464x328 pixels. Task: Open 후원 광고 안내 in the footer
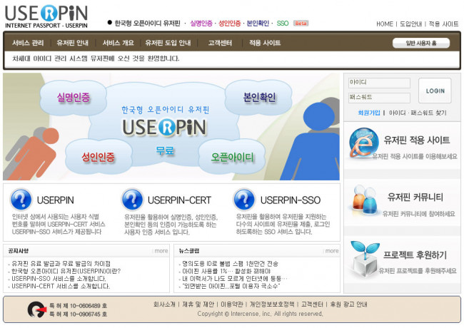pos(348,304)
